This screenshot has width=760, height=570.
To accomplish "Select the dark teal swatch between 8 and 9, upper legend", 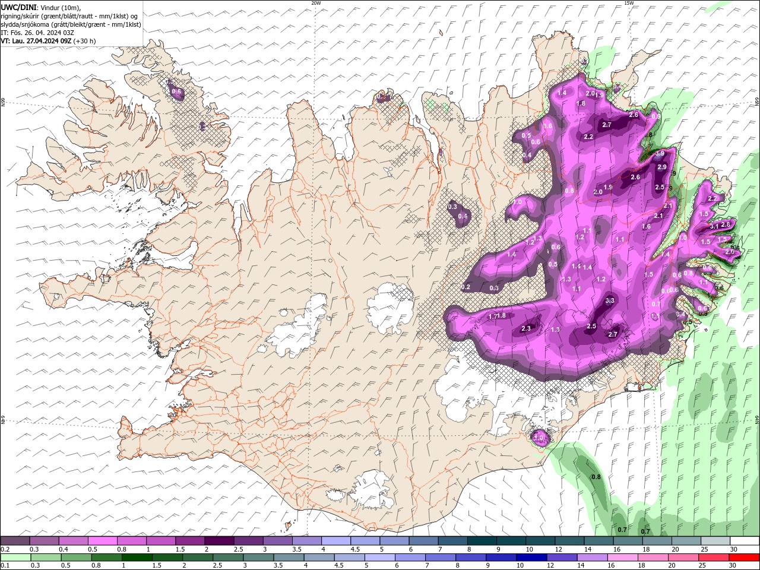I will (x=482, y=541).
